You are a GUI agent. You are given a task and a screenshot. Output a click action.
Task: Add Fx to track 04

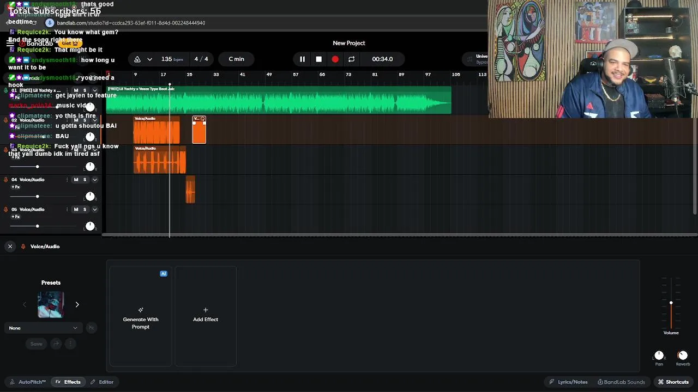click(16, 187)
